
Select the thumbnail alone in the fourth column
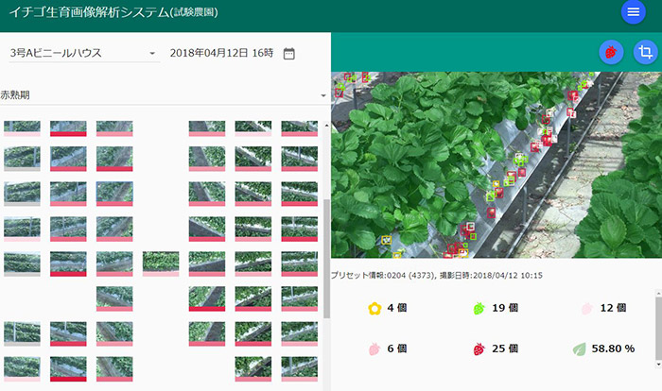(x=161, y=263)
